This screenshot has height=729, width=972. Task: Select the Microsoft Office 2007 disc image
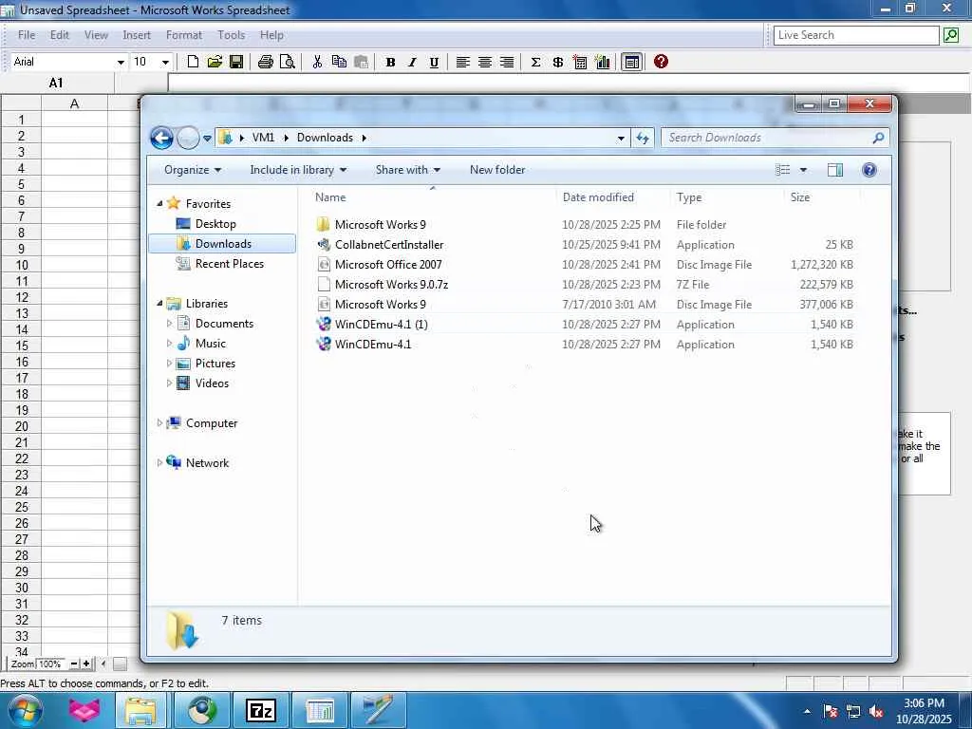click(388, 265)
